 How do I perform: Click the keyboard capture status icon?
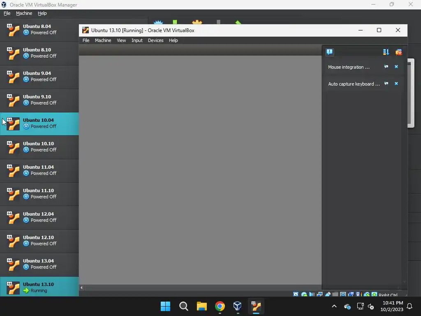374,294
